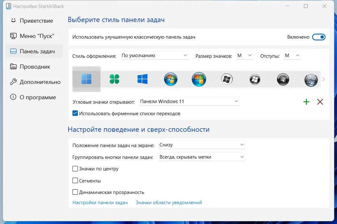
Task: Select the flat blue Windows 10 orb
Action: pos(142,79)
